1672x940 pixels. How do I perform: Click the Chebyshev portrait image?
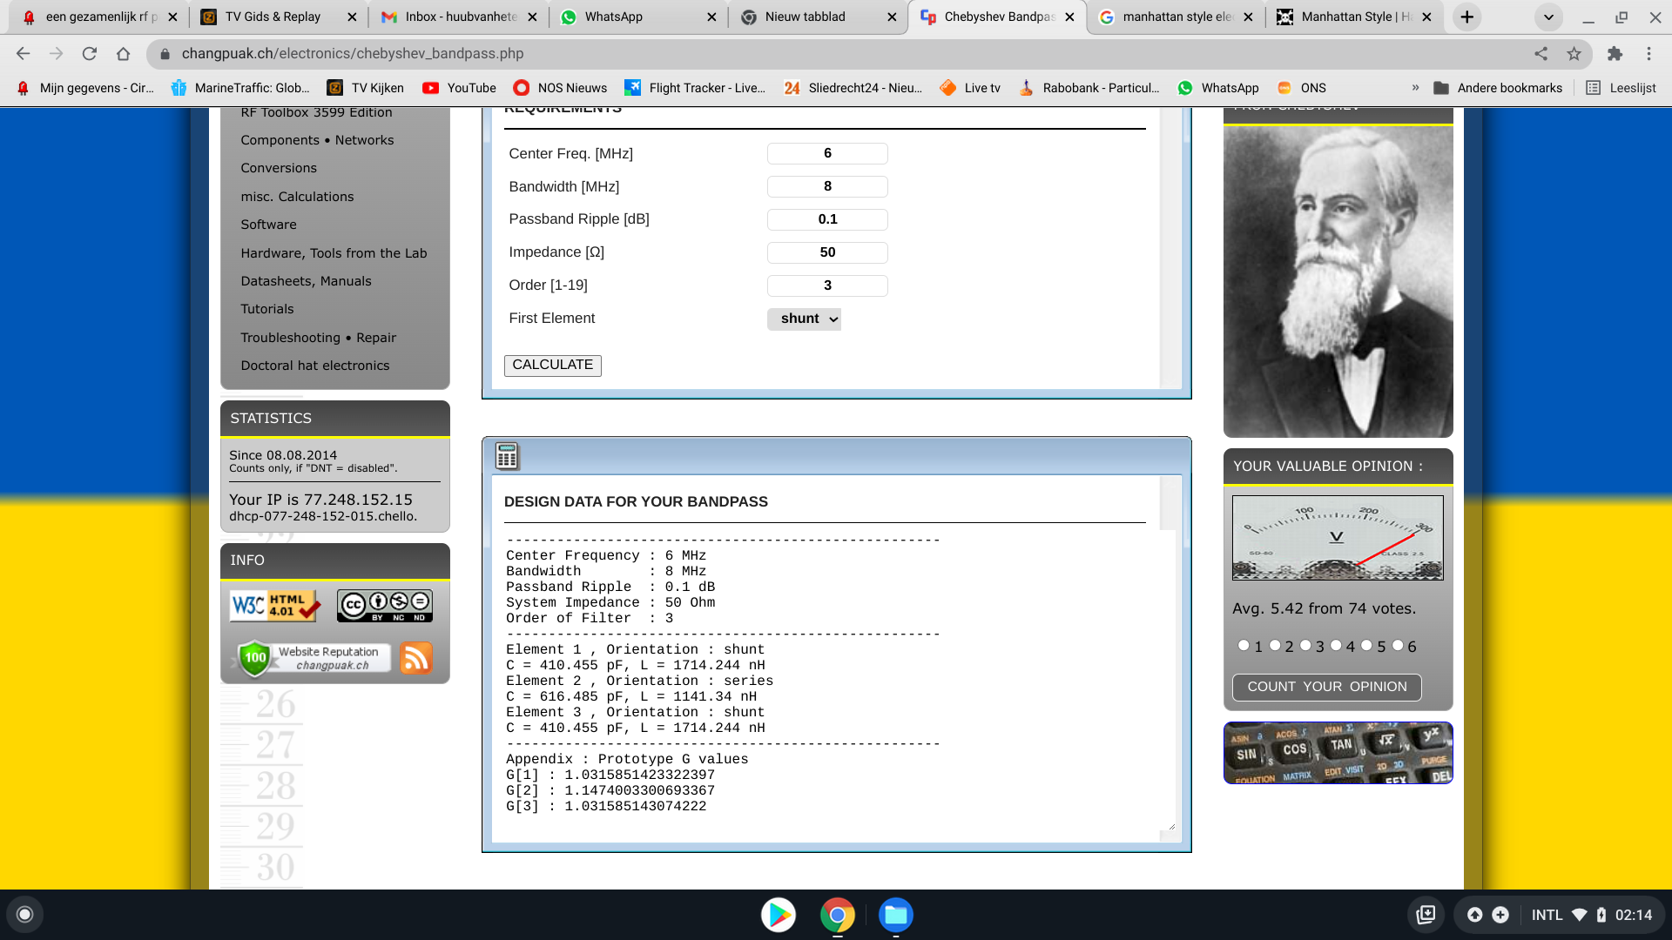click(x=1338, y=282)
